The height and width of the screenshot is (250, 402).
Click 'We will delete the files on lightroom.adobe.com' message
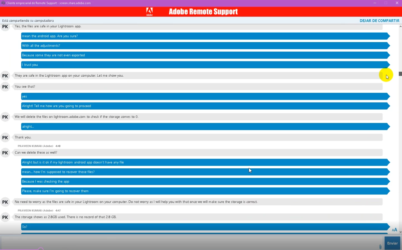click(198, 117)
